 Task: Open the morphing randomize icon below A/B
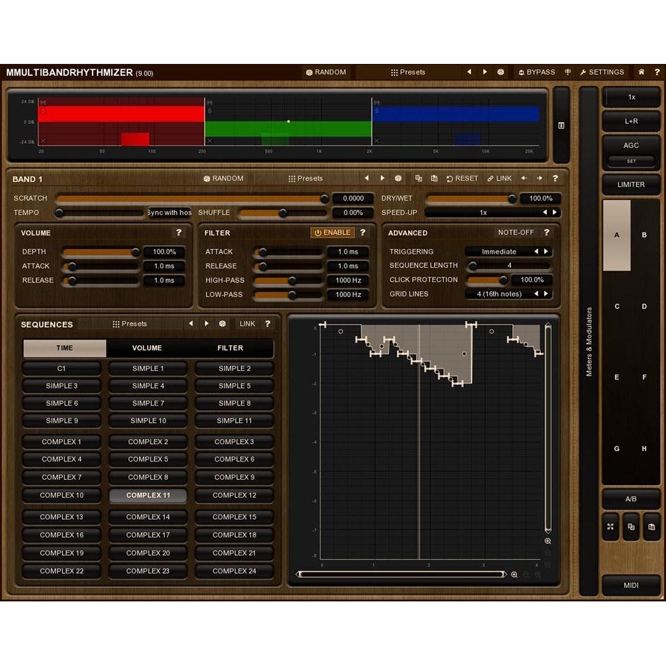tap(611, 527)
